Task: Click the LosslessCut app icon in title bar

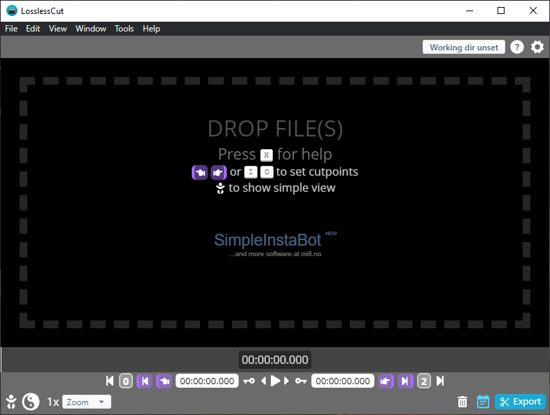Action: point(12,11)
